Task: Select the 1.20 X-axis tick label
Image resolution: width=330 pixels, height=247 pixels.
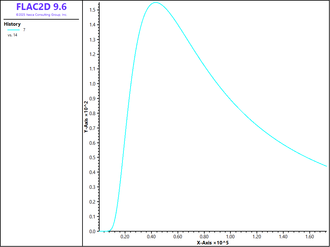Action: pos(257,237)
